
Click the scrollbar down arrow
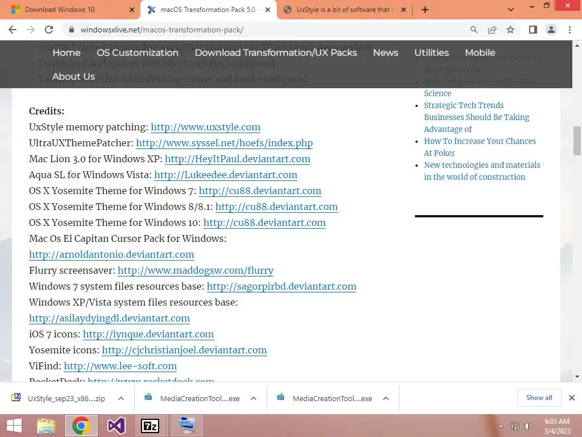577,377
